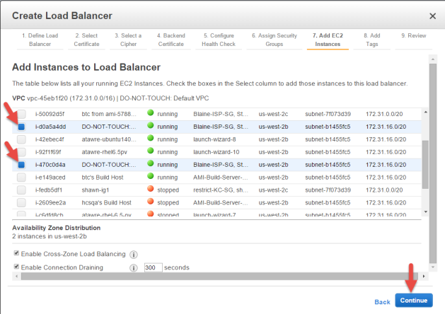Click red stopped status dot for shawn-ig1
The height and width of the screenshot is (314, 445).
click(x=151, y=189)
